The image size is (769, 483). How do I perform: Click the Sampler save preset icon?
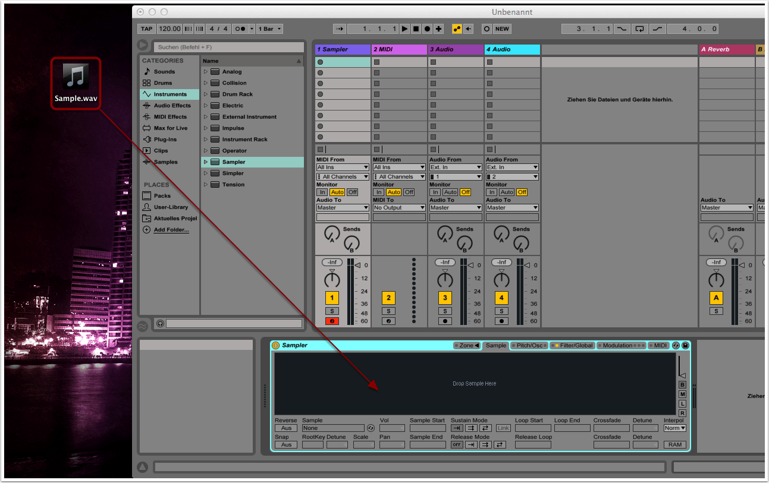(685, 345)
